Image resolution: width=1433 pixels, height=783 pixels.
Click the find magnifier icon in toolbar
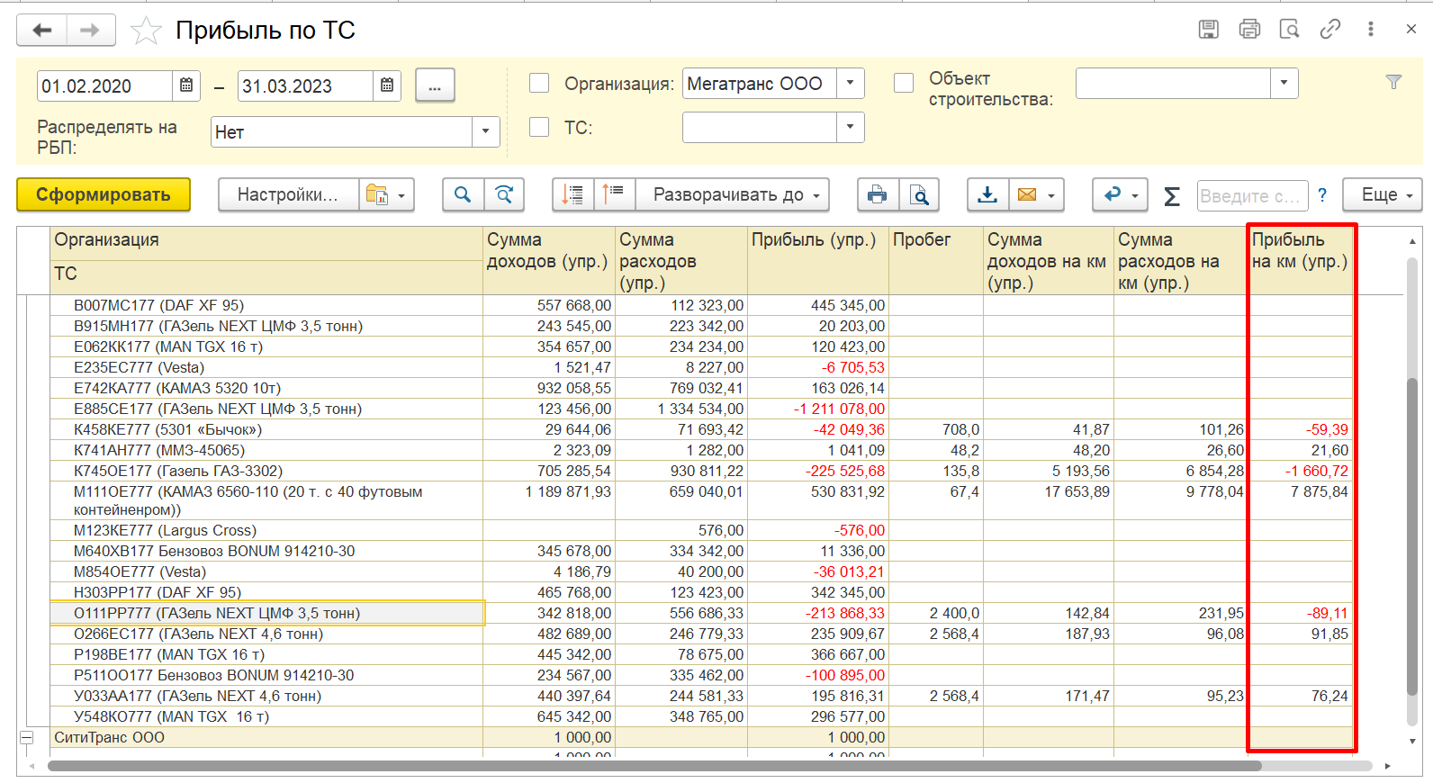click(x=463, y=194)
